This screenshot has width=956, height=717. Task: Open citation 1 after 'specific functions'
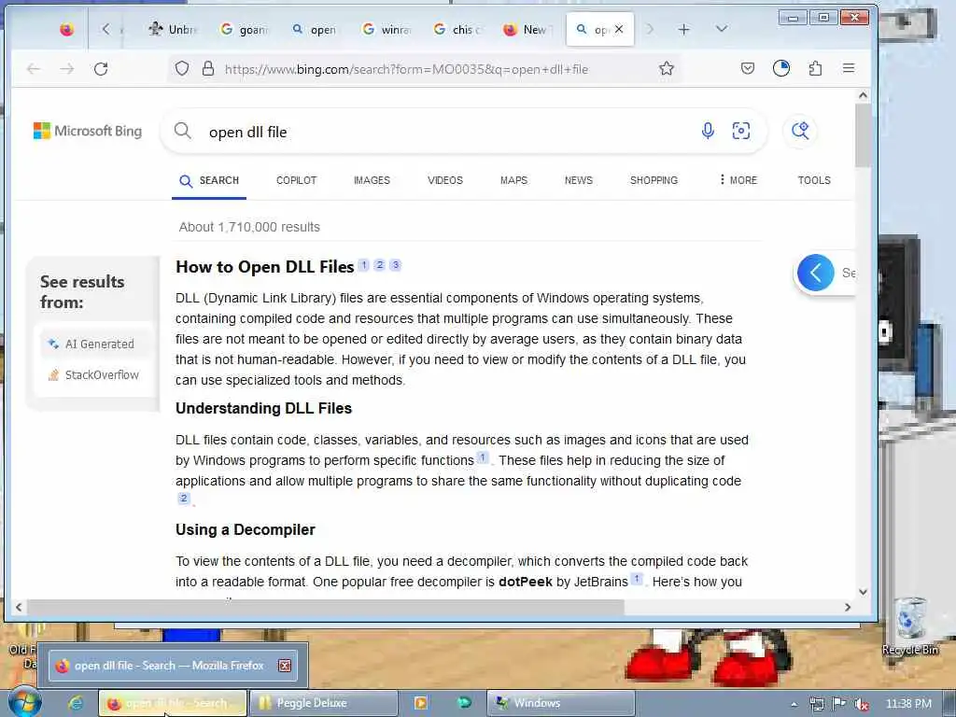483,457
